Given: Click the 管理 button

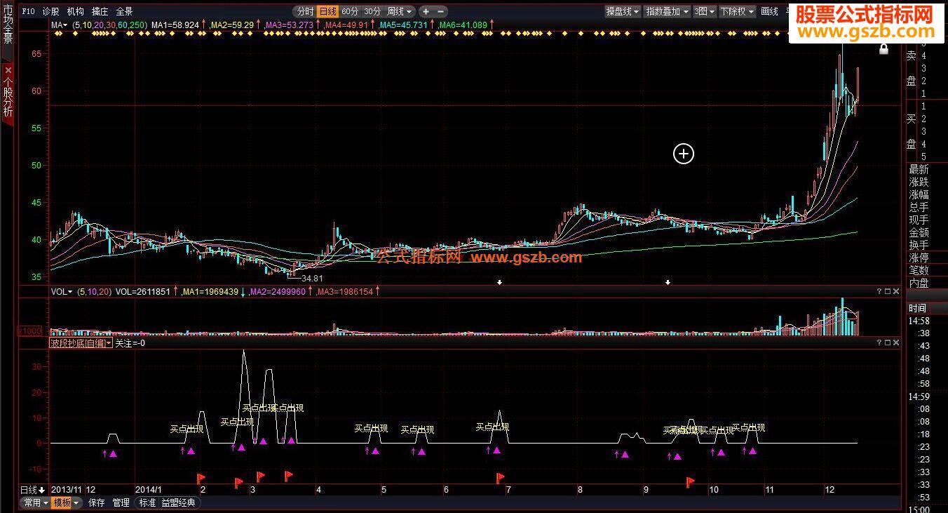Looking at the screenshot, I should pos(121,502).
